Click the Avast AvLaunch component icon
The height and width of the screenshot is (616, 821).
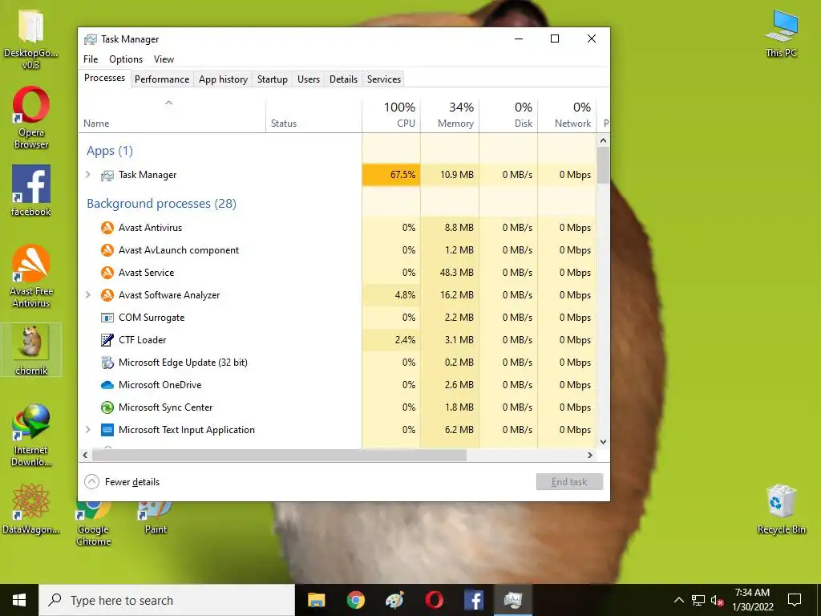(x=107, y=250)
